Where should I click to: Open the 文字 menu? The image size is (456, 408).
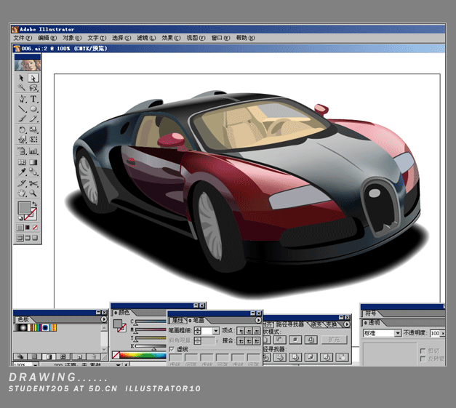tap(97, 38)
